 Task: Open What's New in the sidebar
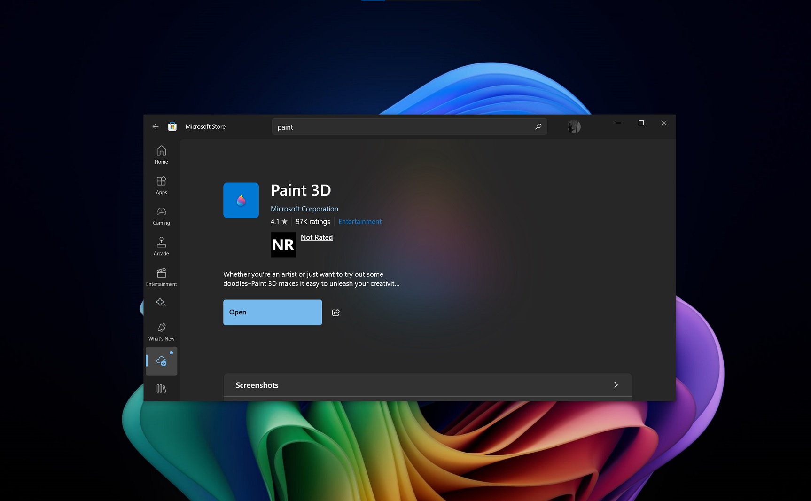[161, 330]
